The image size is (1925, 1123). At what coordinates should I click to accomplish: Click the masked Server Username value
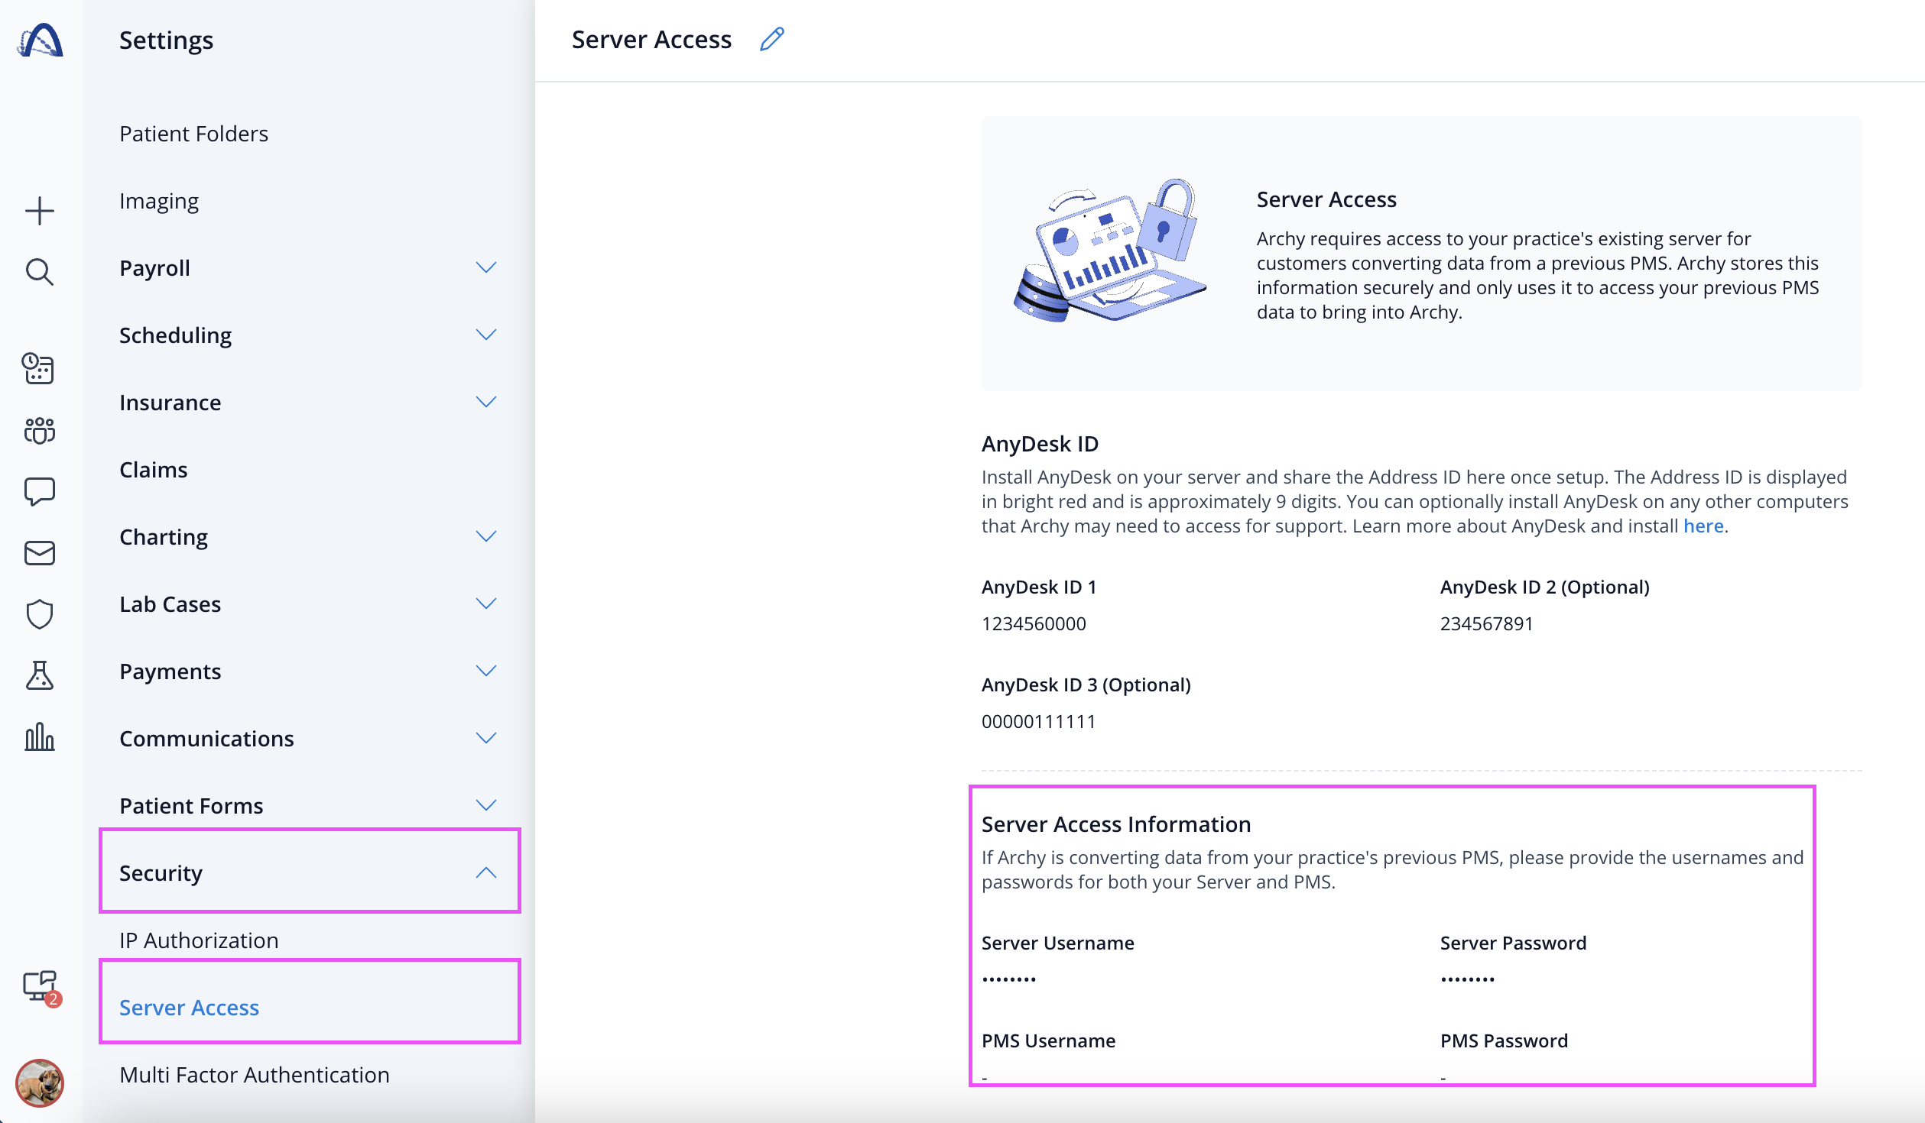pos(1009,979)
